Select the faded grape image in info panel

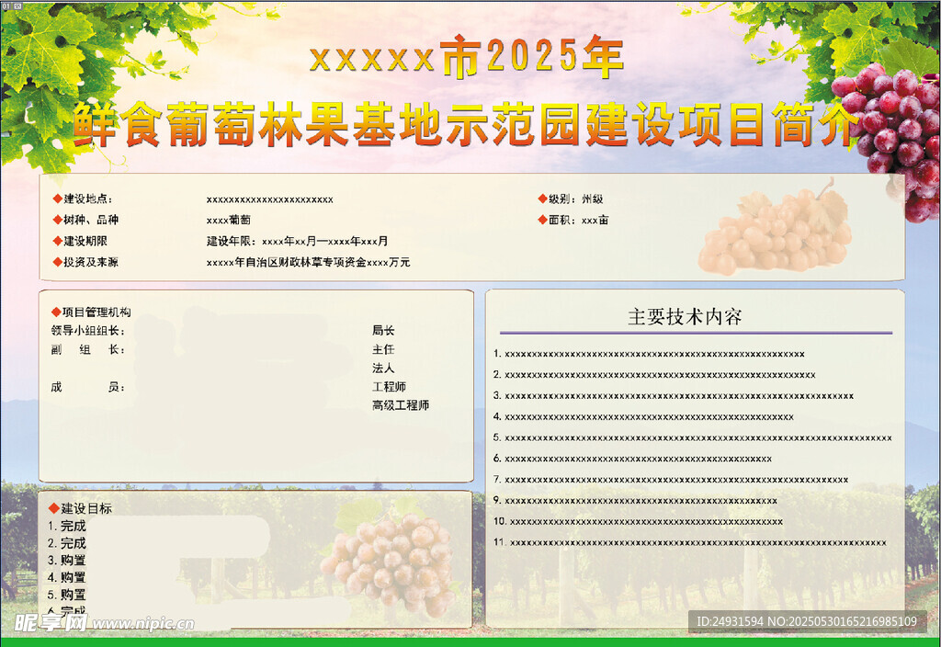click(x=777, y=230)
